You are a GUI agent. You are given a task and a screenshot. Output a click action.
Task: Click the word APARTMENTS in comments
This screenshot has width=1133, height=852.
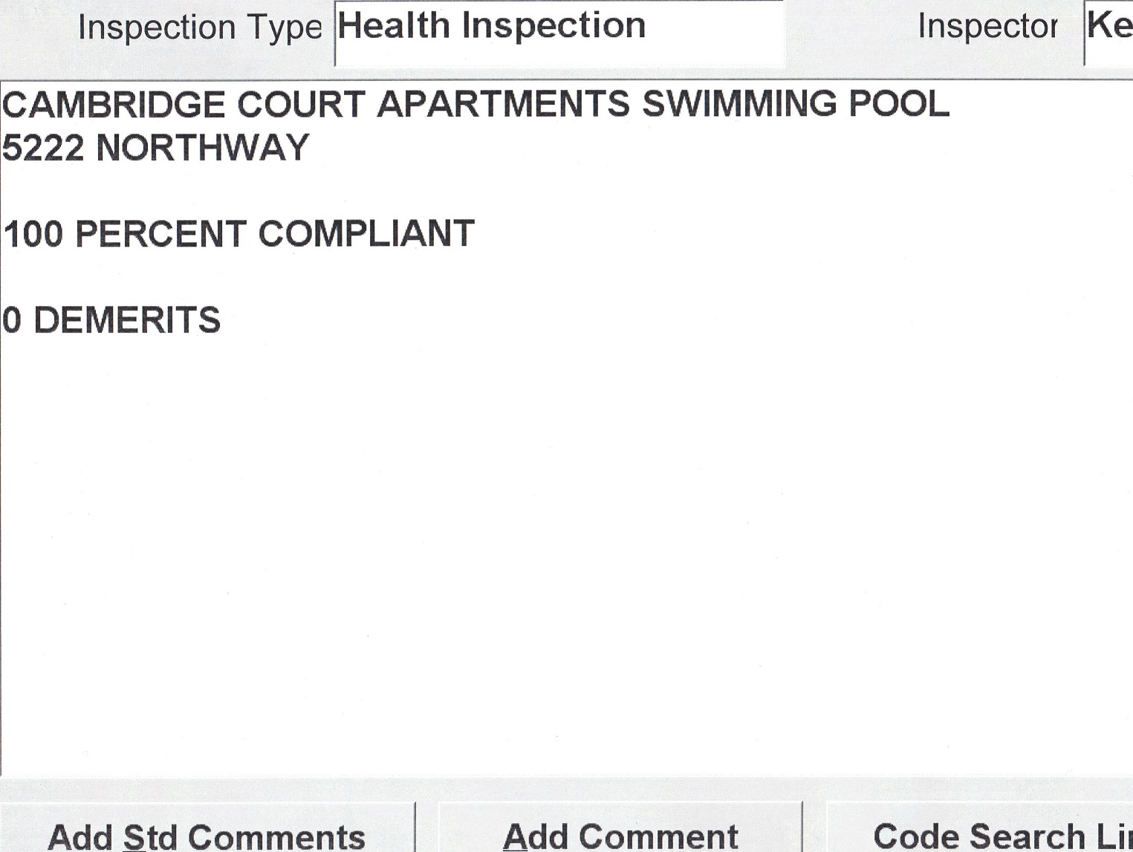tap(503, 105)
